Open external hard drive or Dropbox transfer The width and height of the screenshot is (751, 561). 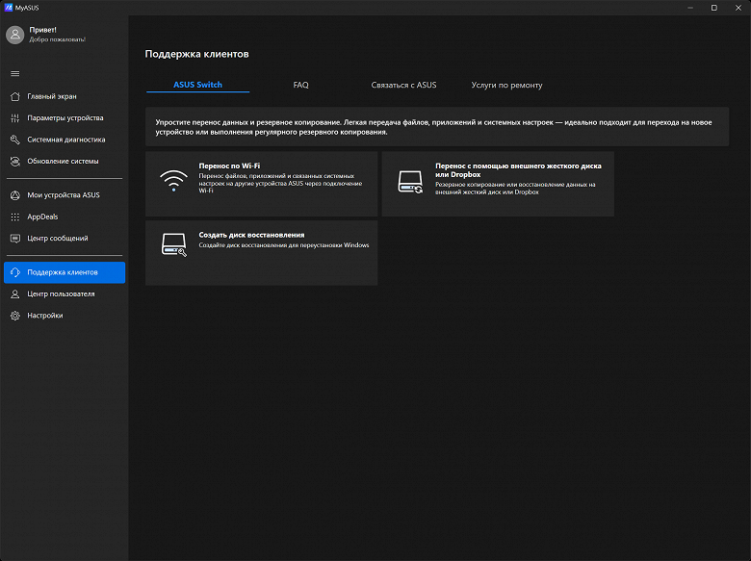[x=497, y=183]
